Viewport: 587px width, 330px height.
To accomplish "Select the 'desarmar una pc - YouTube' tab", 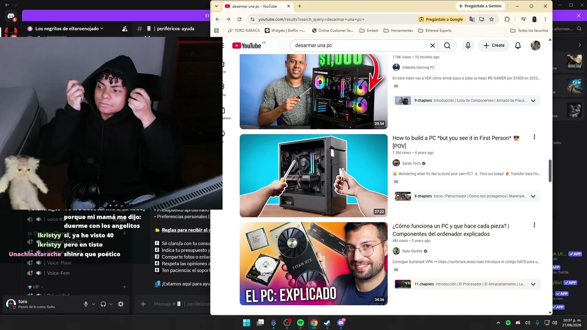I will pos(258,6).
